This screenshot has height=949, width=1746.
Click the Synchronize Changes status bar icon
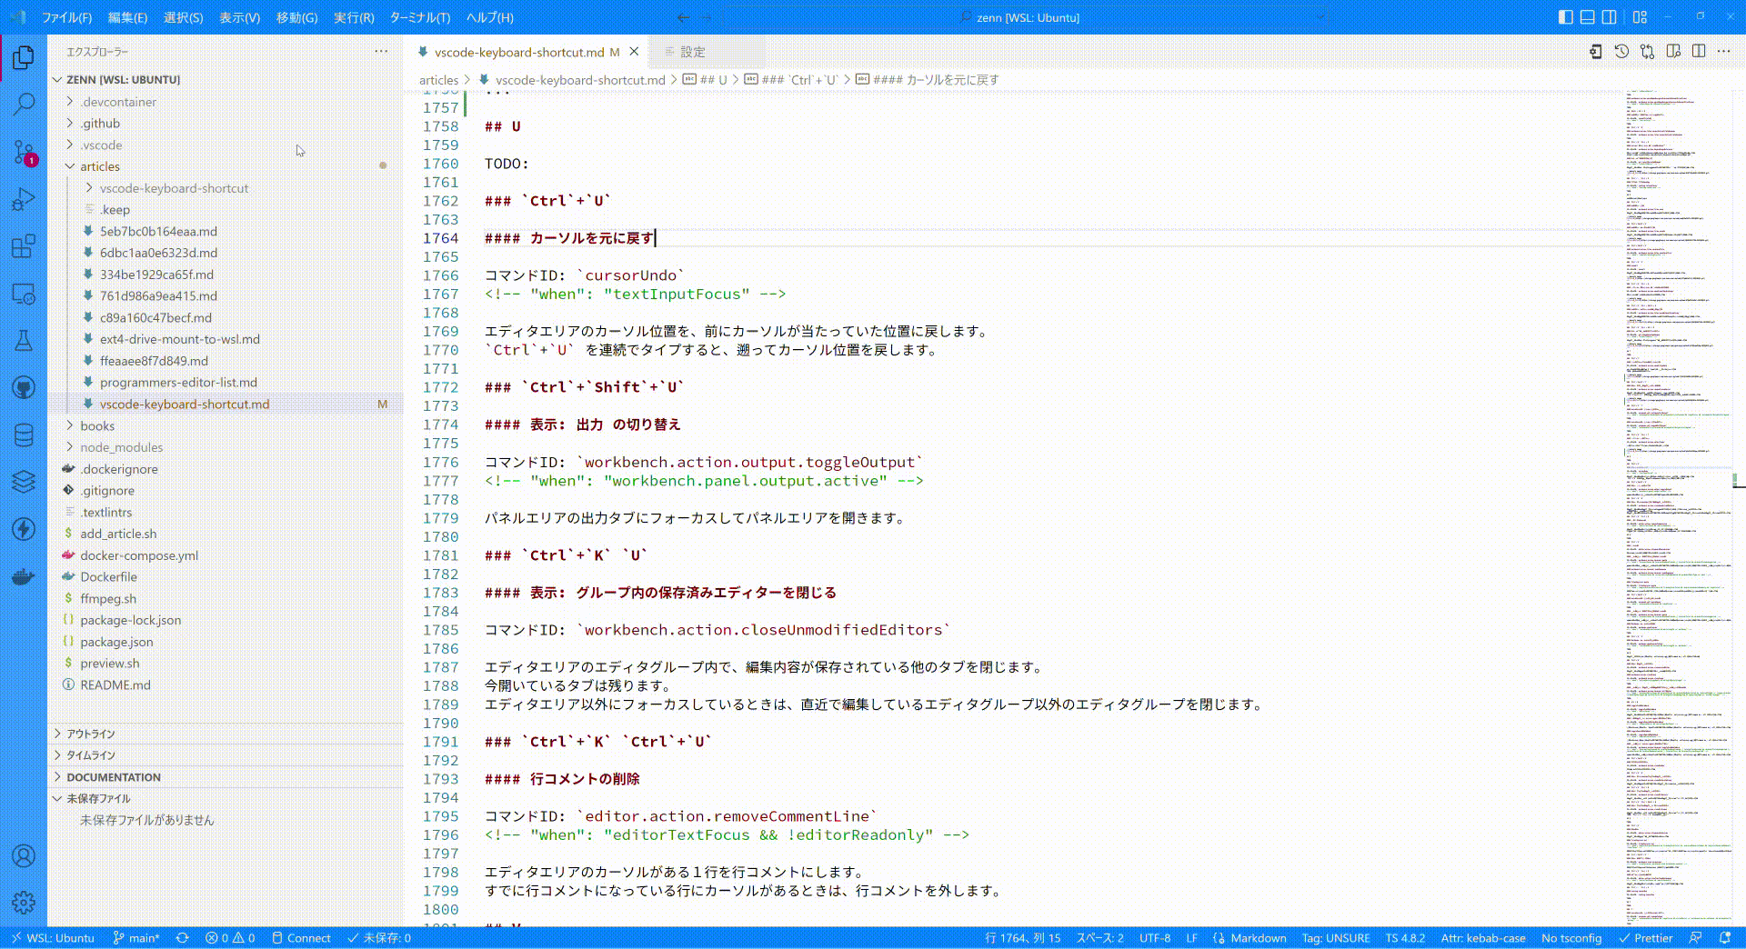[x=182, y=938]
